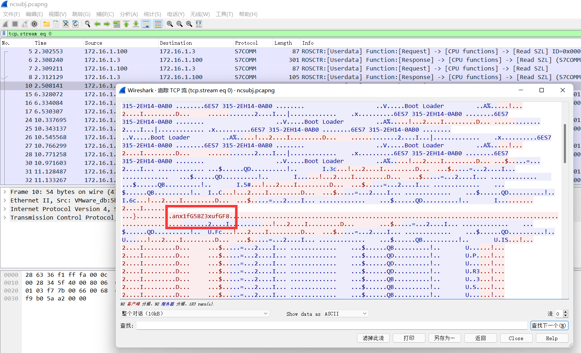Stop the running capture

pos(15,24)
